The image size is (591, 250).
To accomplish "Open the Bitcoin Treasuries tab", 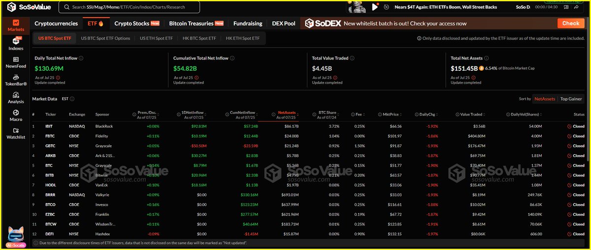I will pyautogui.click(x=196, y=23).
